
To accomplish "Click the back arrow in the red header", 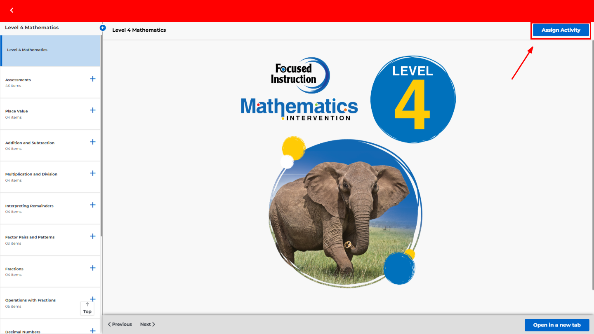I will click(12, 10).
